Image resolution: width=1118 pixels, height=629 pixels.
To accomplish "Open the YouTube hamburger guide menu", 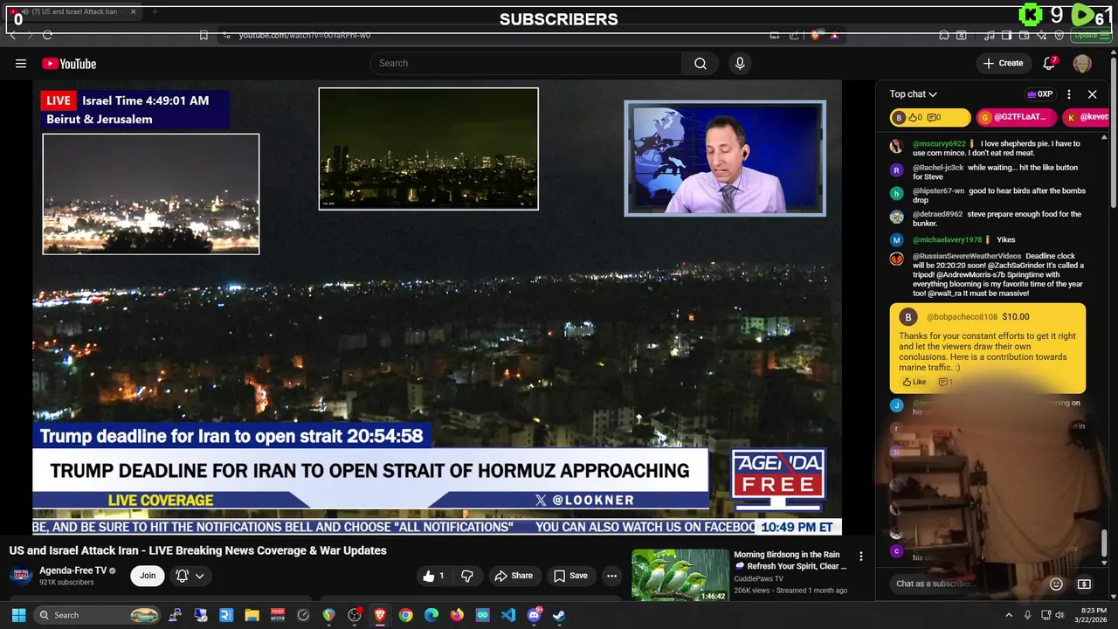I will (20, 63).
